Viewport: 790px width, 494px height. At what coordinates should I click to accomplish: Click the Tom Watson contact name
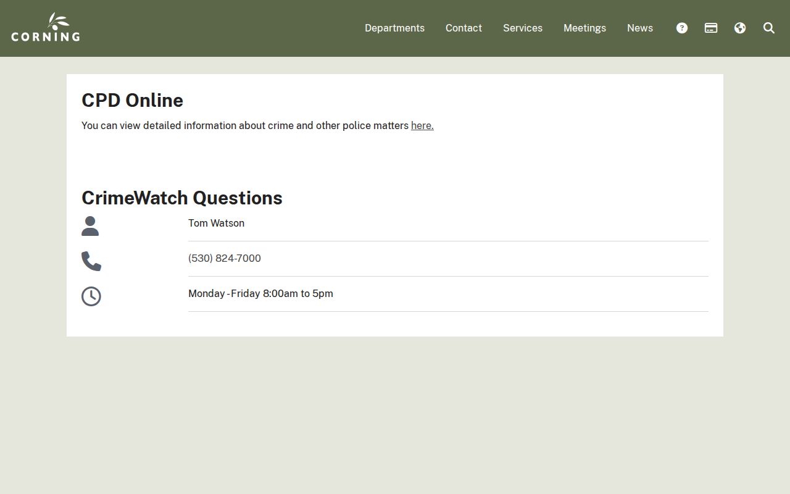216,223
